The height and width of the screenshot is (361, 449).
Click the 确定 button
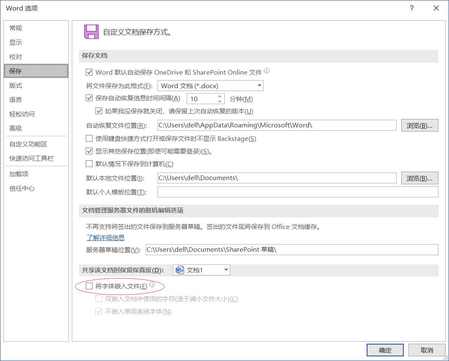(385, 350)
